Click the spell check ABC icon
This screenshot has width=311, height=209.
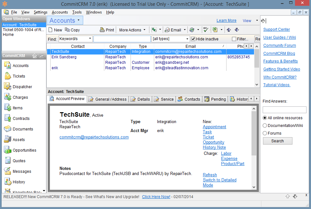206,30
